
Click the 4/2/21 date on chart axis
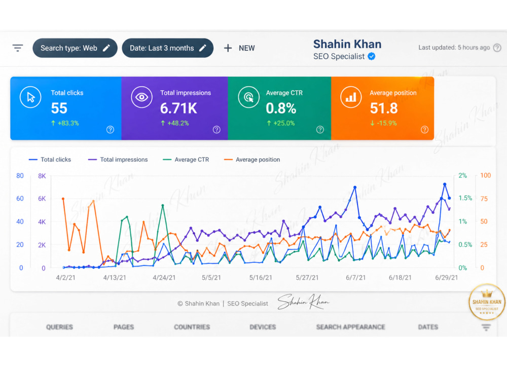coord(65,278)
